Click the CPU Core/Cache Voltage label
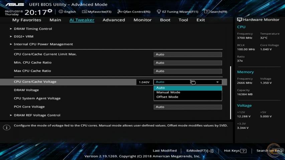The image size is (285, 160). [x=35, y=82]
